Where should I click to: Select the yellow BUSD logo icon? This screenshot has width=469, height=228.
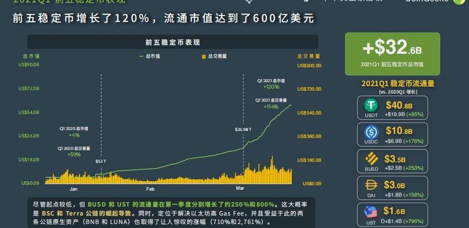[371, 159]
